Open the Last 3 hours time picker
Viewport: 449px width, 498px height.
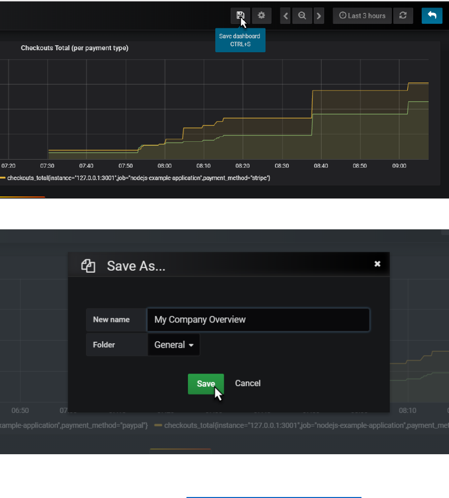[x=362, y=16]
